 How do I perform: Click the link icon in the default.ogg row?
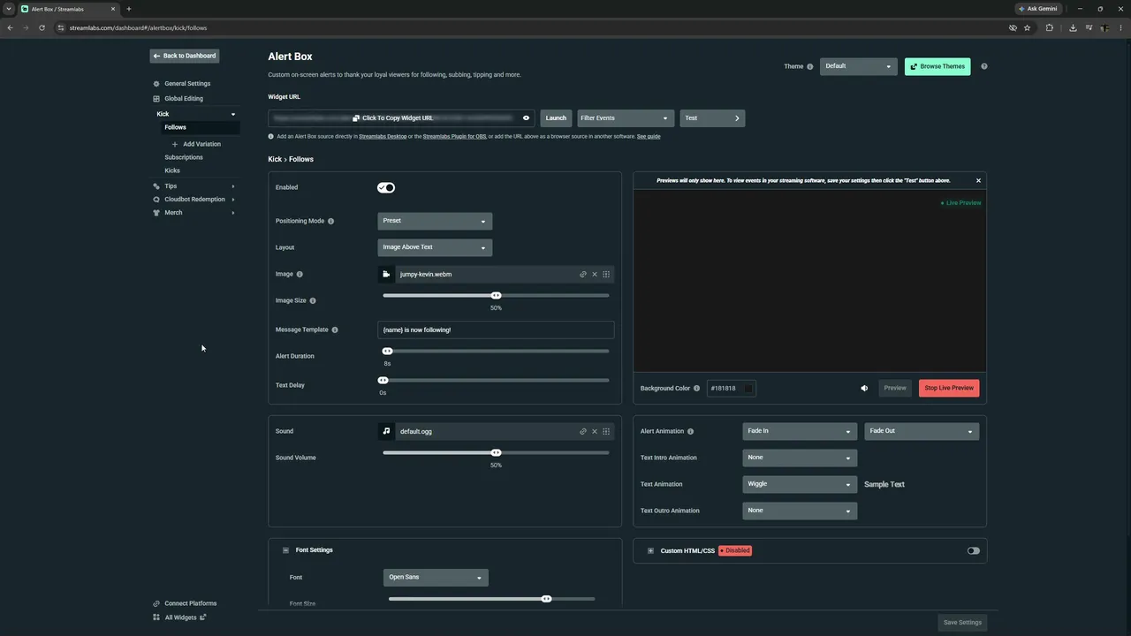point(583,432)
